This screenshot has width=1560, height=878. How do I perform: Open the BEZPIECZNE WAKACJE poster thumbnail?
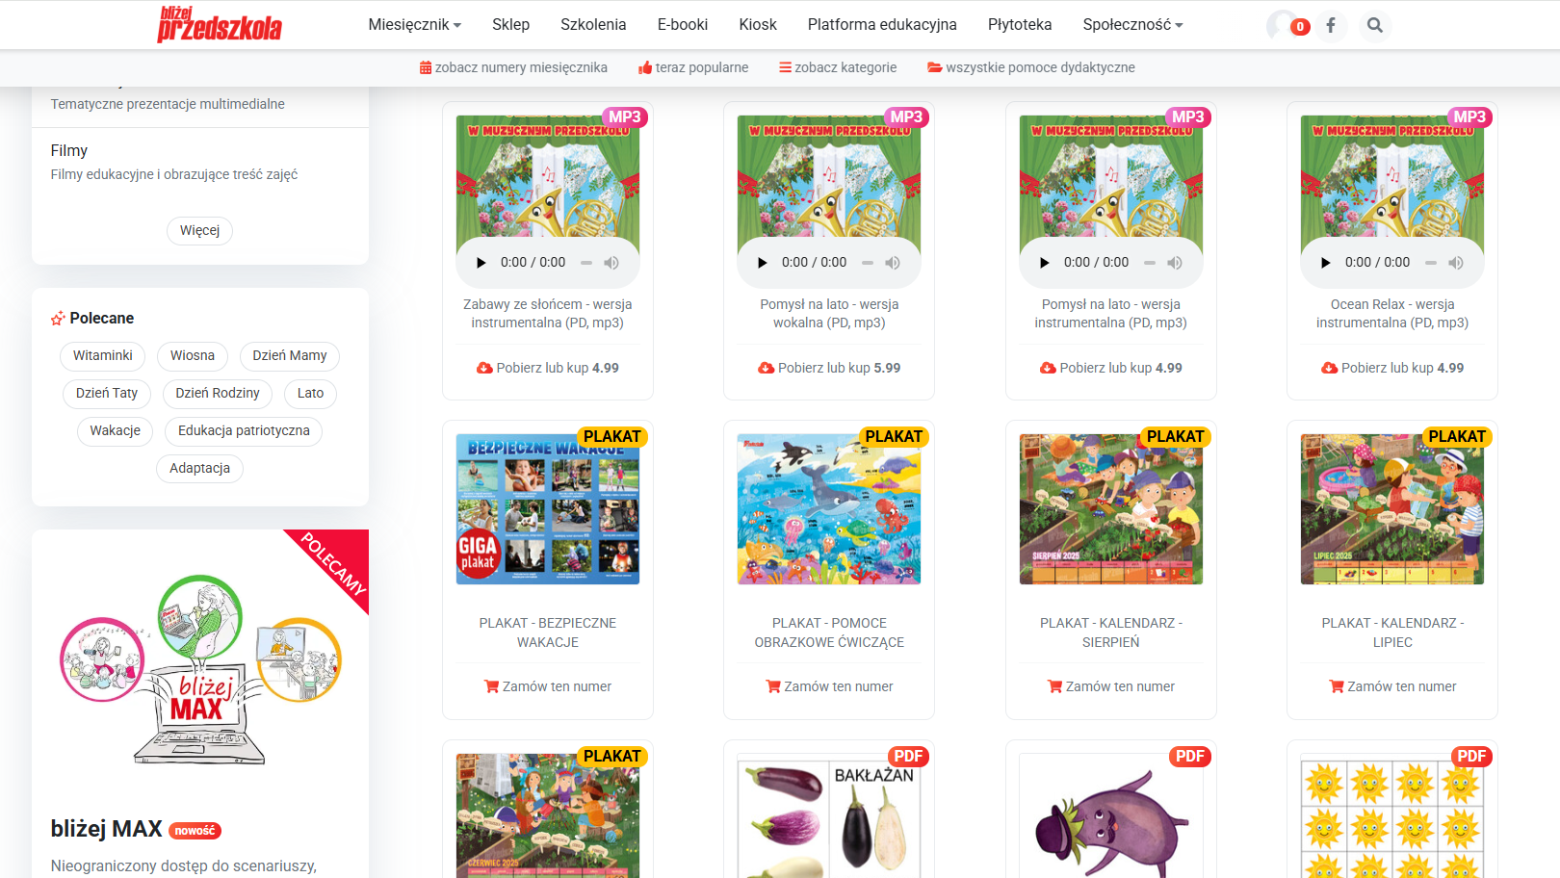548,509
